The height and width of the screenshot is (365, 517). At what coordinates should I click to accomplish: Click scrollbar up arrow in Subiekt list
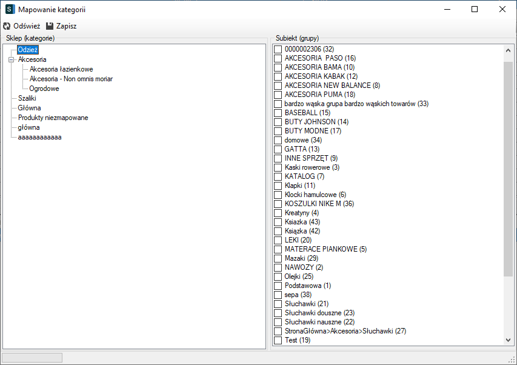[x=508, y=49]
